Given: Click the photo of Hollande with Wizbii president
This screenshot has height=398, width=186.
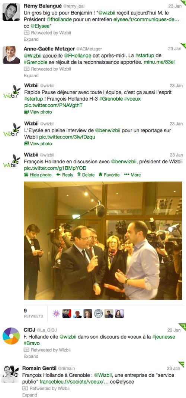Looking at the screenshot, I should click(x=103, y=241).
